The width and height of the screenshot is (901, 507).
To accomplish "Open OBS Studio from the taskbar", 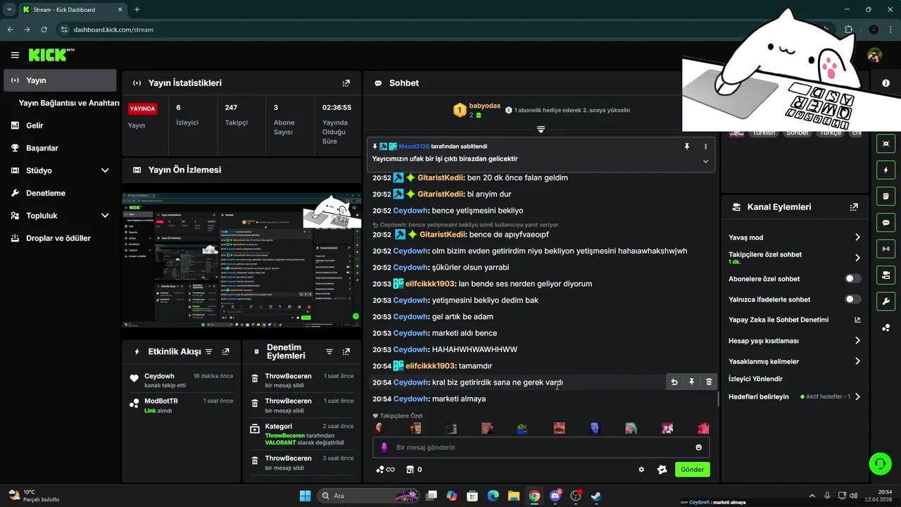I will pos(576,496).
